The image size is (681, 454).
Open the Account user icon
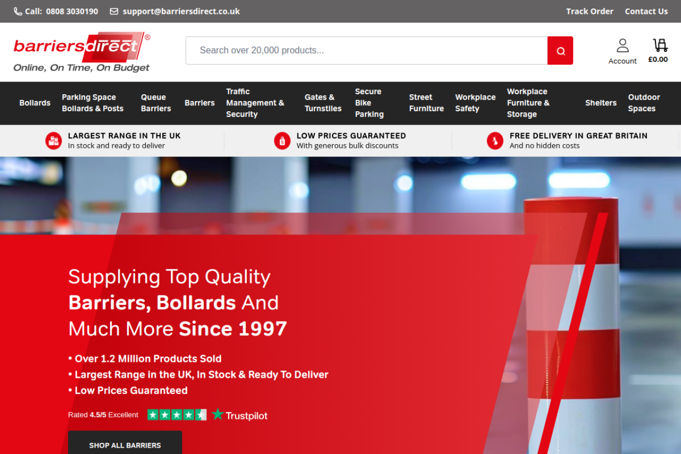(622, 45)
